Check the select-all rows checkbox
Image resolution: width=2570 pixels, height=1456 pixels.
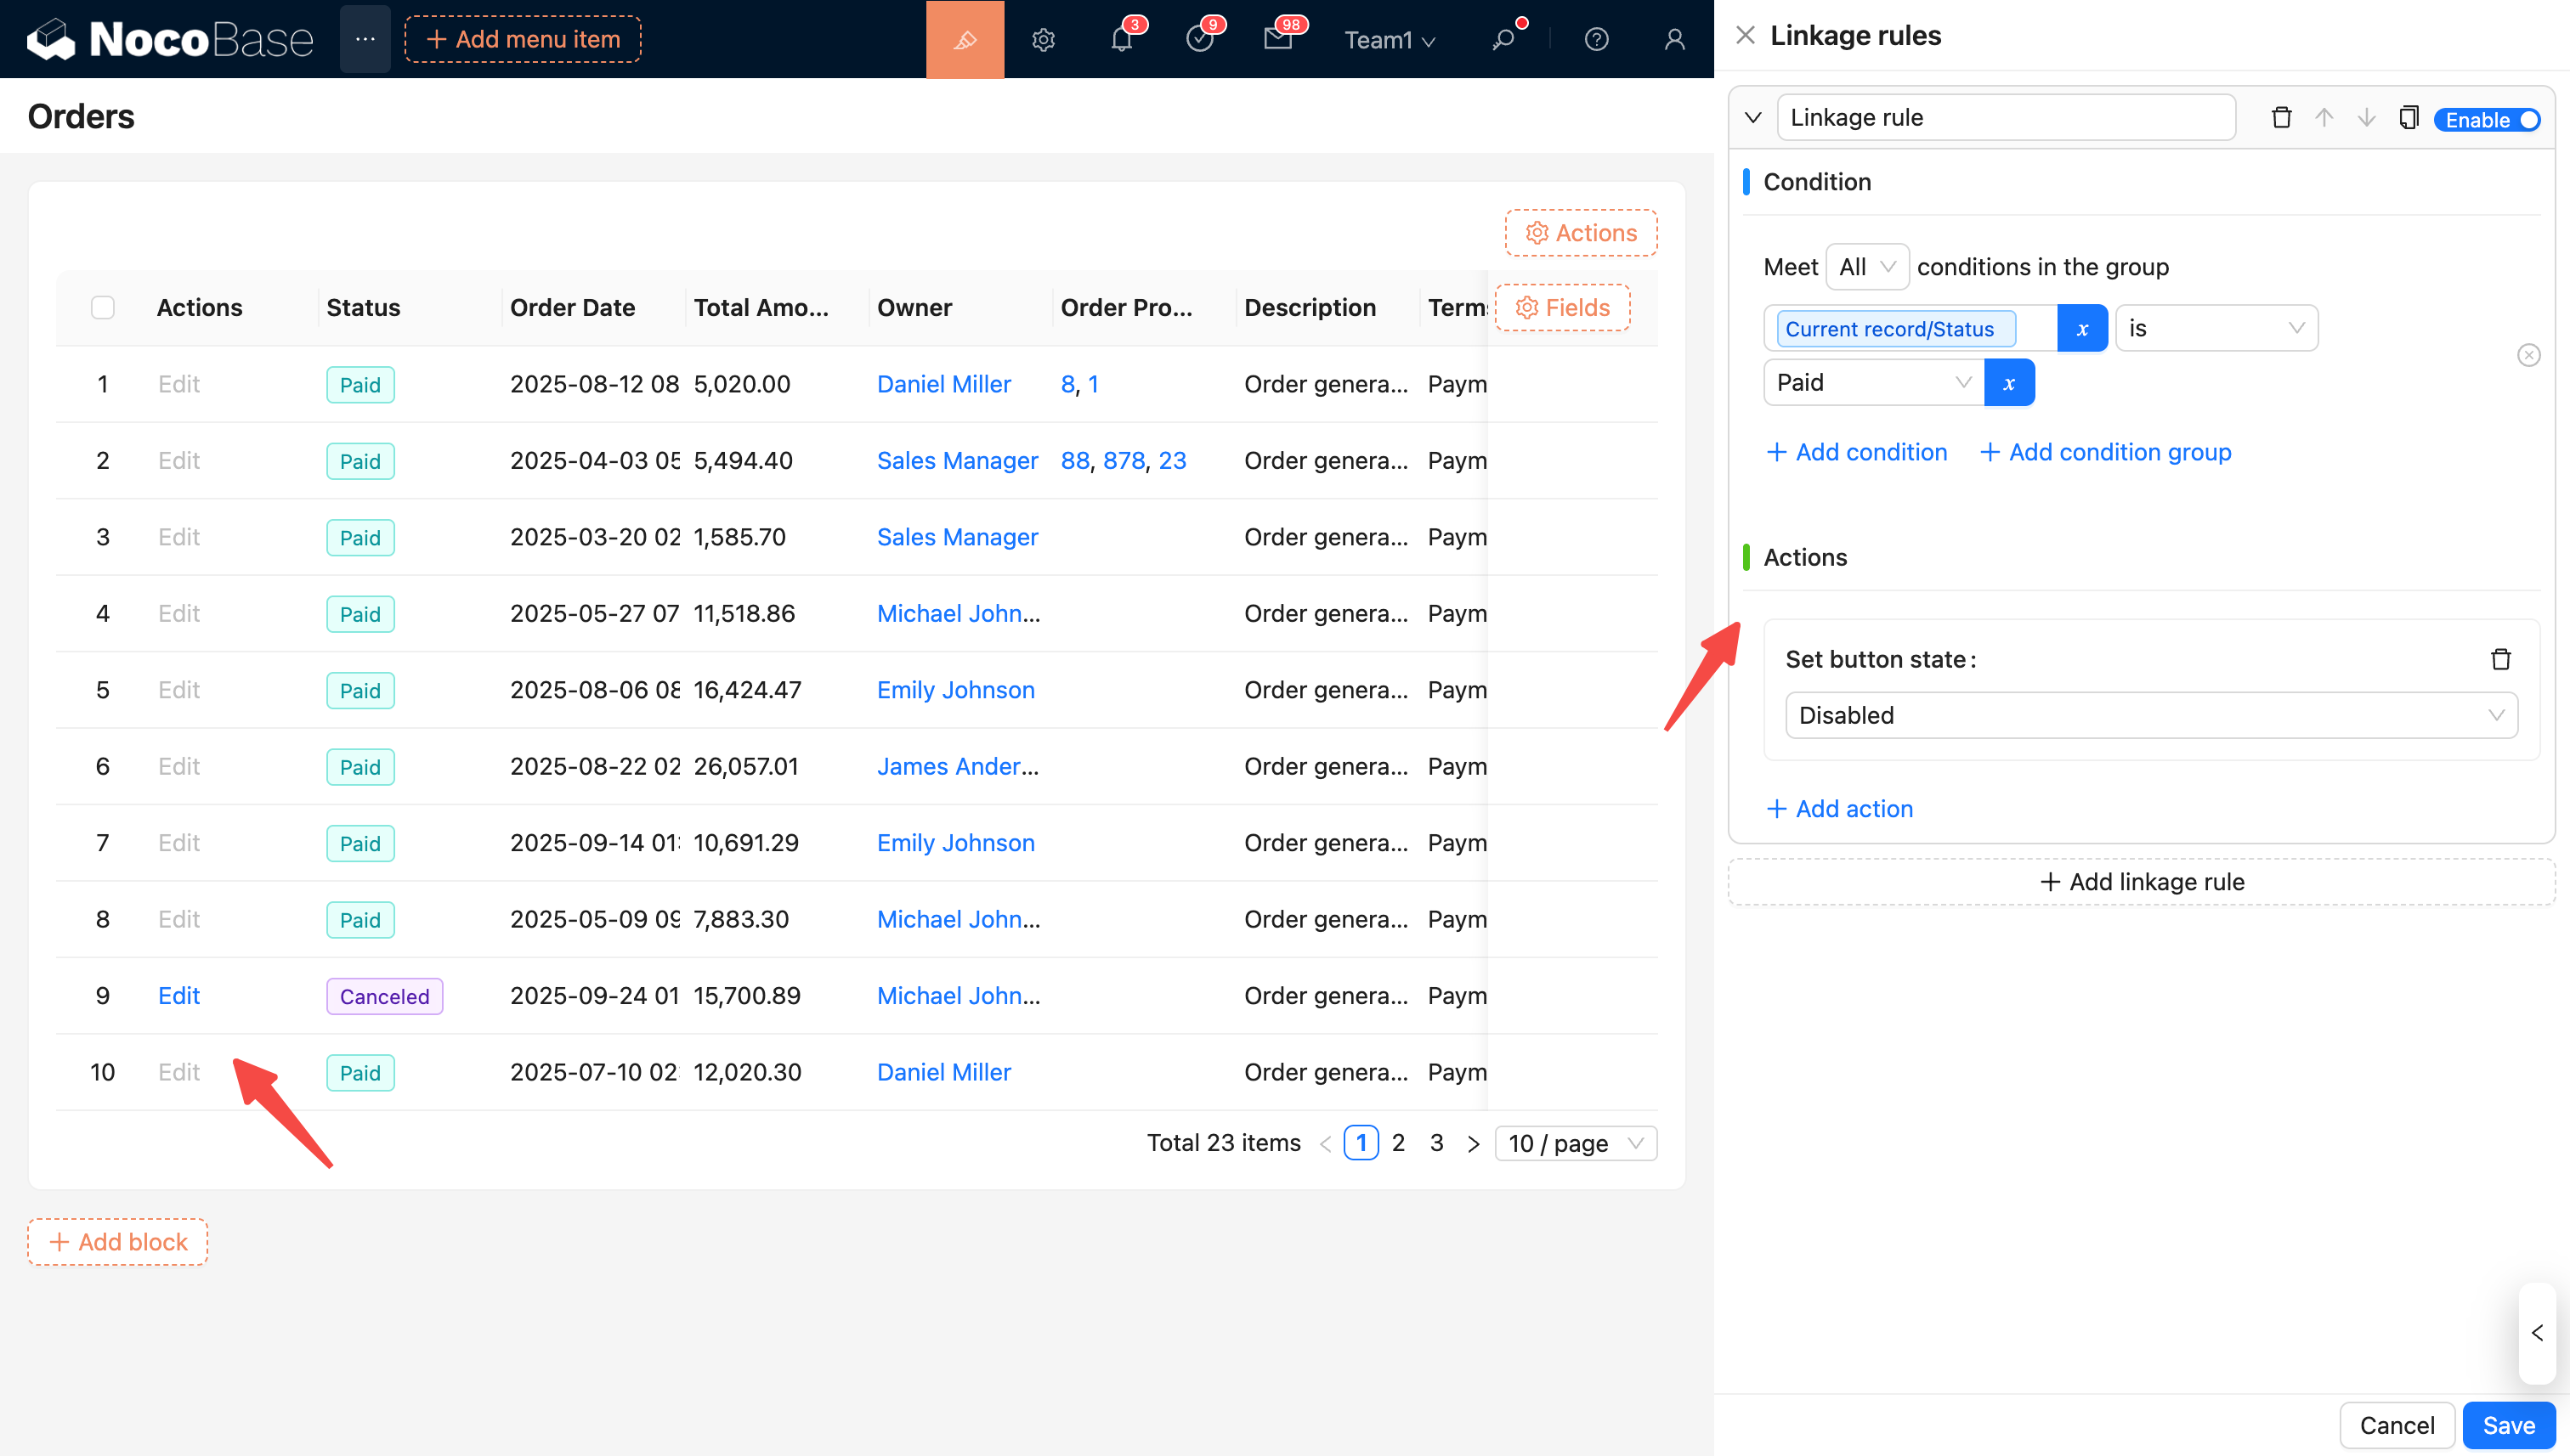[103, 307]
